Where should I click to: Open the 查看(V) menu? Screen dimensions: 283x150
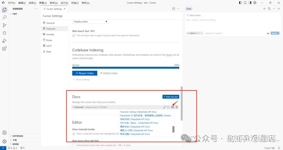click(x=43, y=3)
